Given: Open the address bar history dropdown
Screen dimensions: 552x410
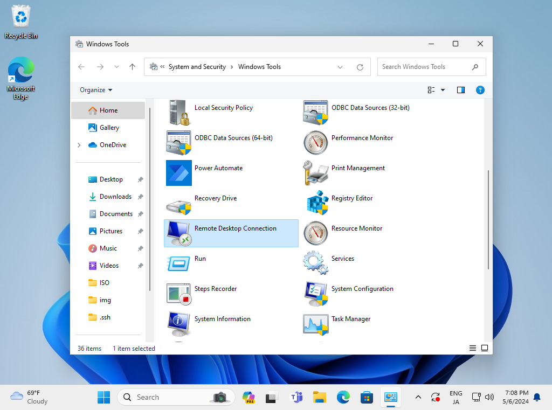Looking at the screenshot, I should [340, 67].
